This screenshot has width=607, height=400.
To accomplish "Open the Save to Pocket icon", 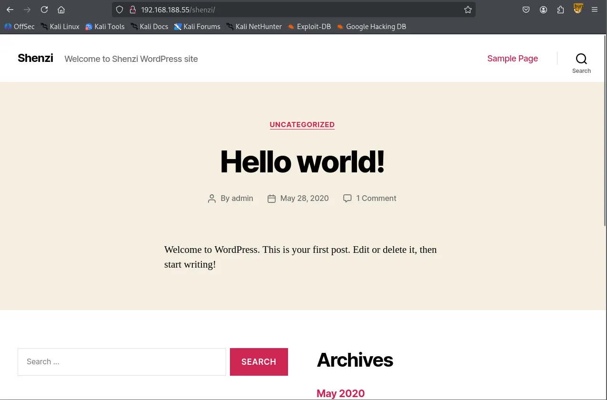I will 526,10.
